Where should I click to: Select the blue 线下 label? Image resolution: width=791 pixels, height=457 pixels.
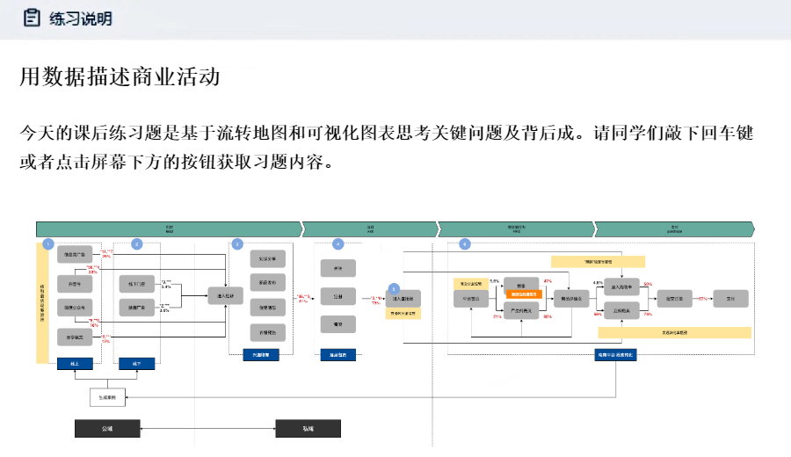click(136, 362)
